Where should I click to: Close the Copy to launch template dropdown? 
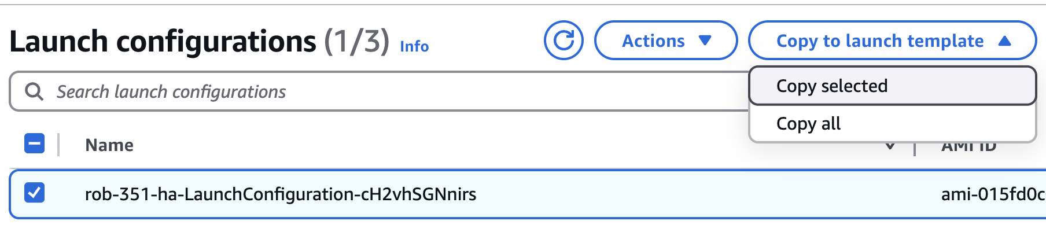click(x=892, y=41)
